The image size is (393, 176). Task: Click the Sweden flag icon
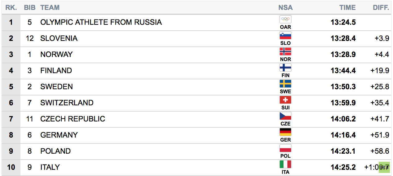285,84
